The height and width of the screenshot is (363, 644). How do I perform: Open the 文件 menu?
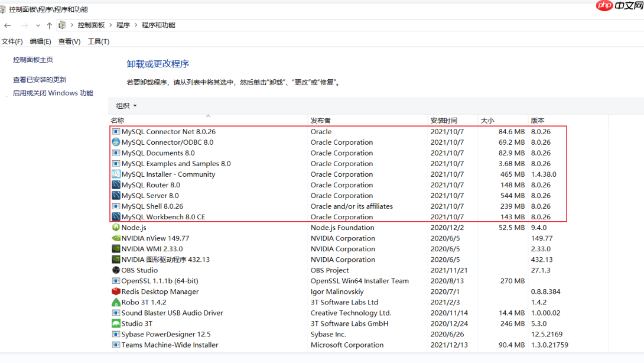12,41
